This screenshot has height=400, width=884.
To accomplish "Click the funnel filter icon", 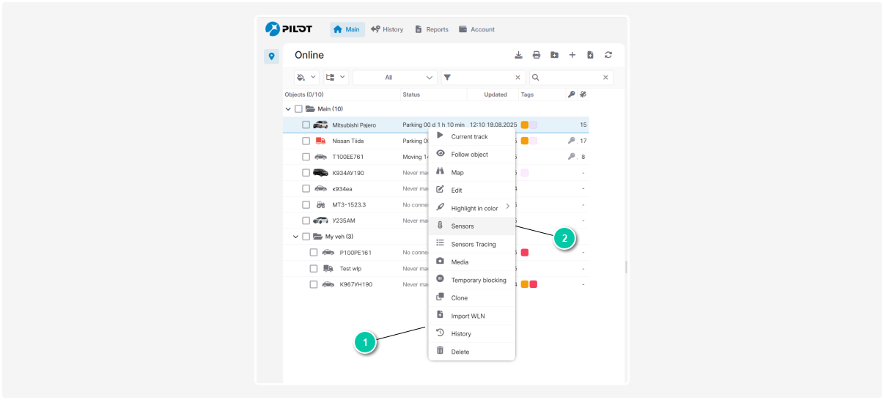I will tap(448, 78).
